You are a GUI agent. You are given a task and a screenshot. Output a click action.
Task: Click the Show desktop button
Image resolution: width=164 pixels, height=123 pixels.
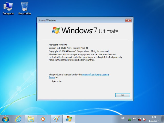162,119
